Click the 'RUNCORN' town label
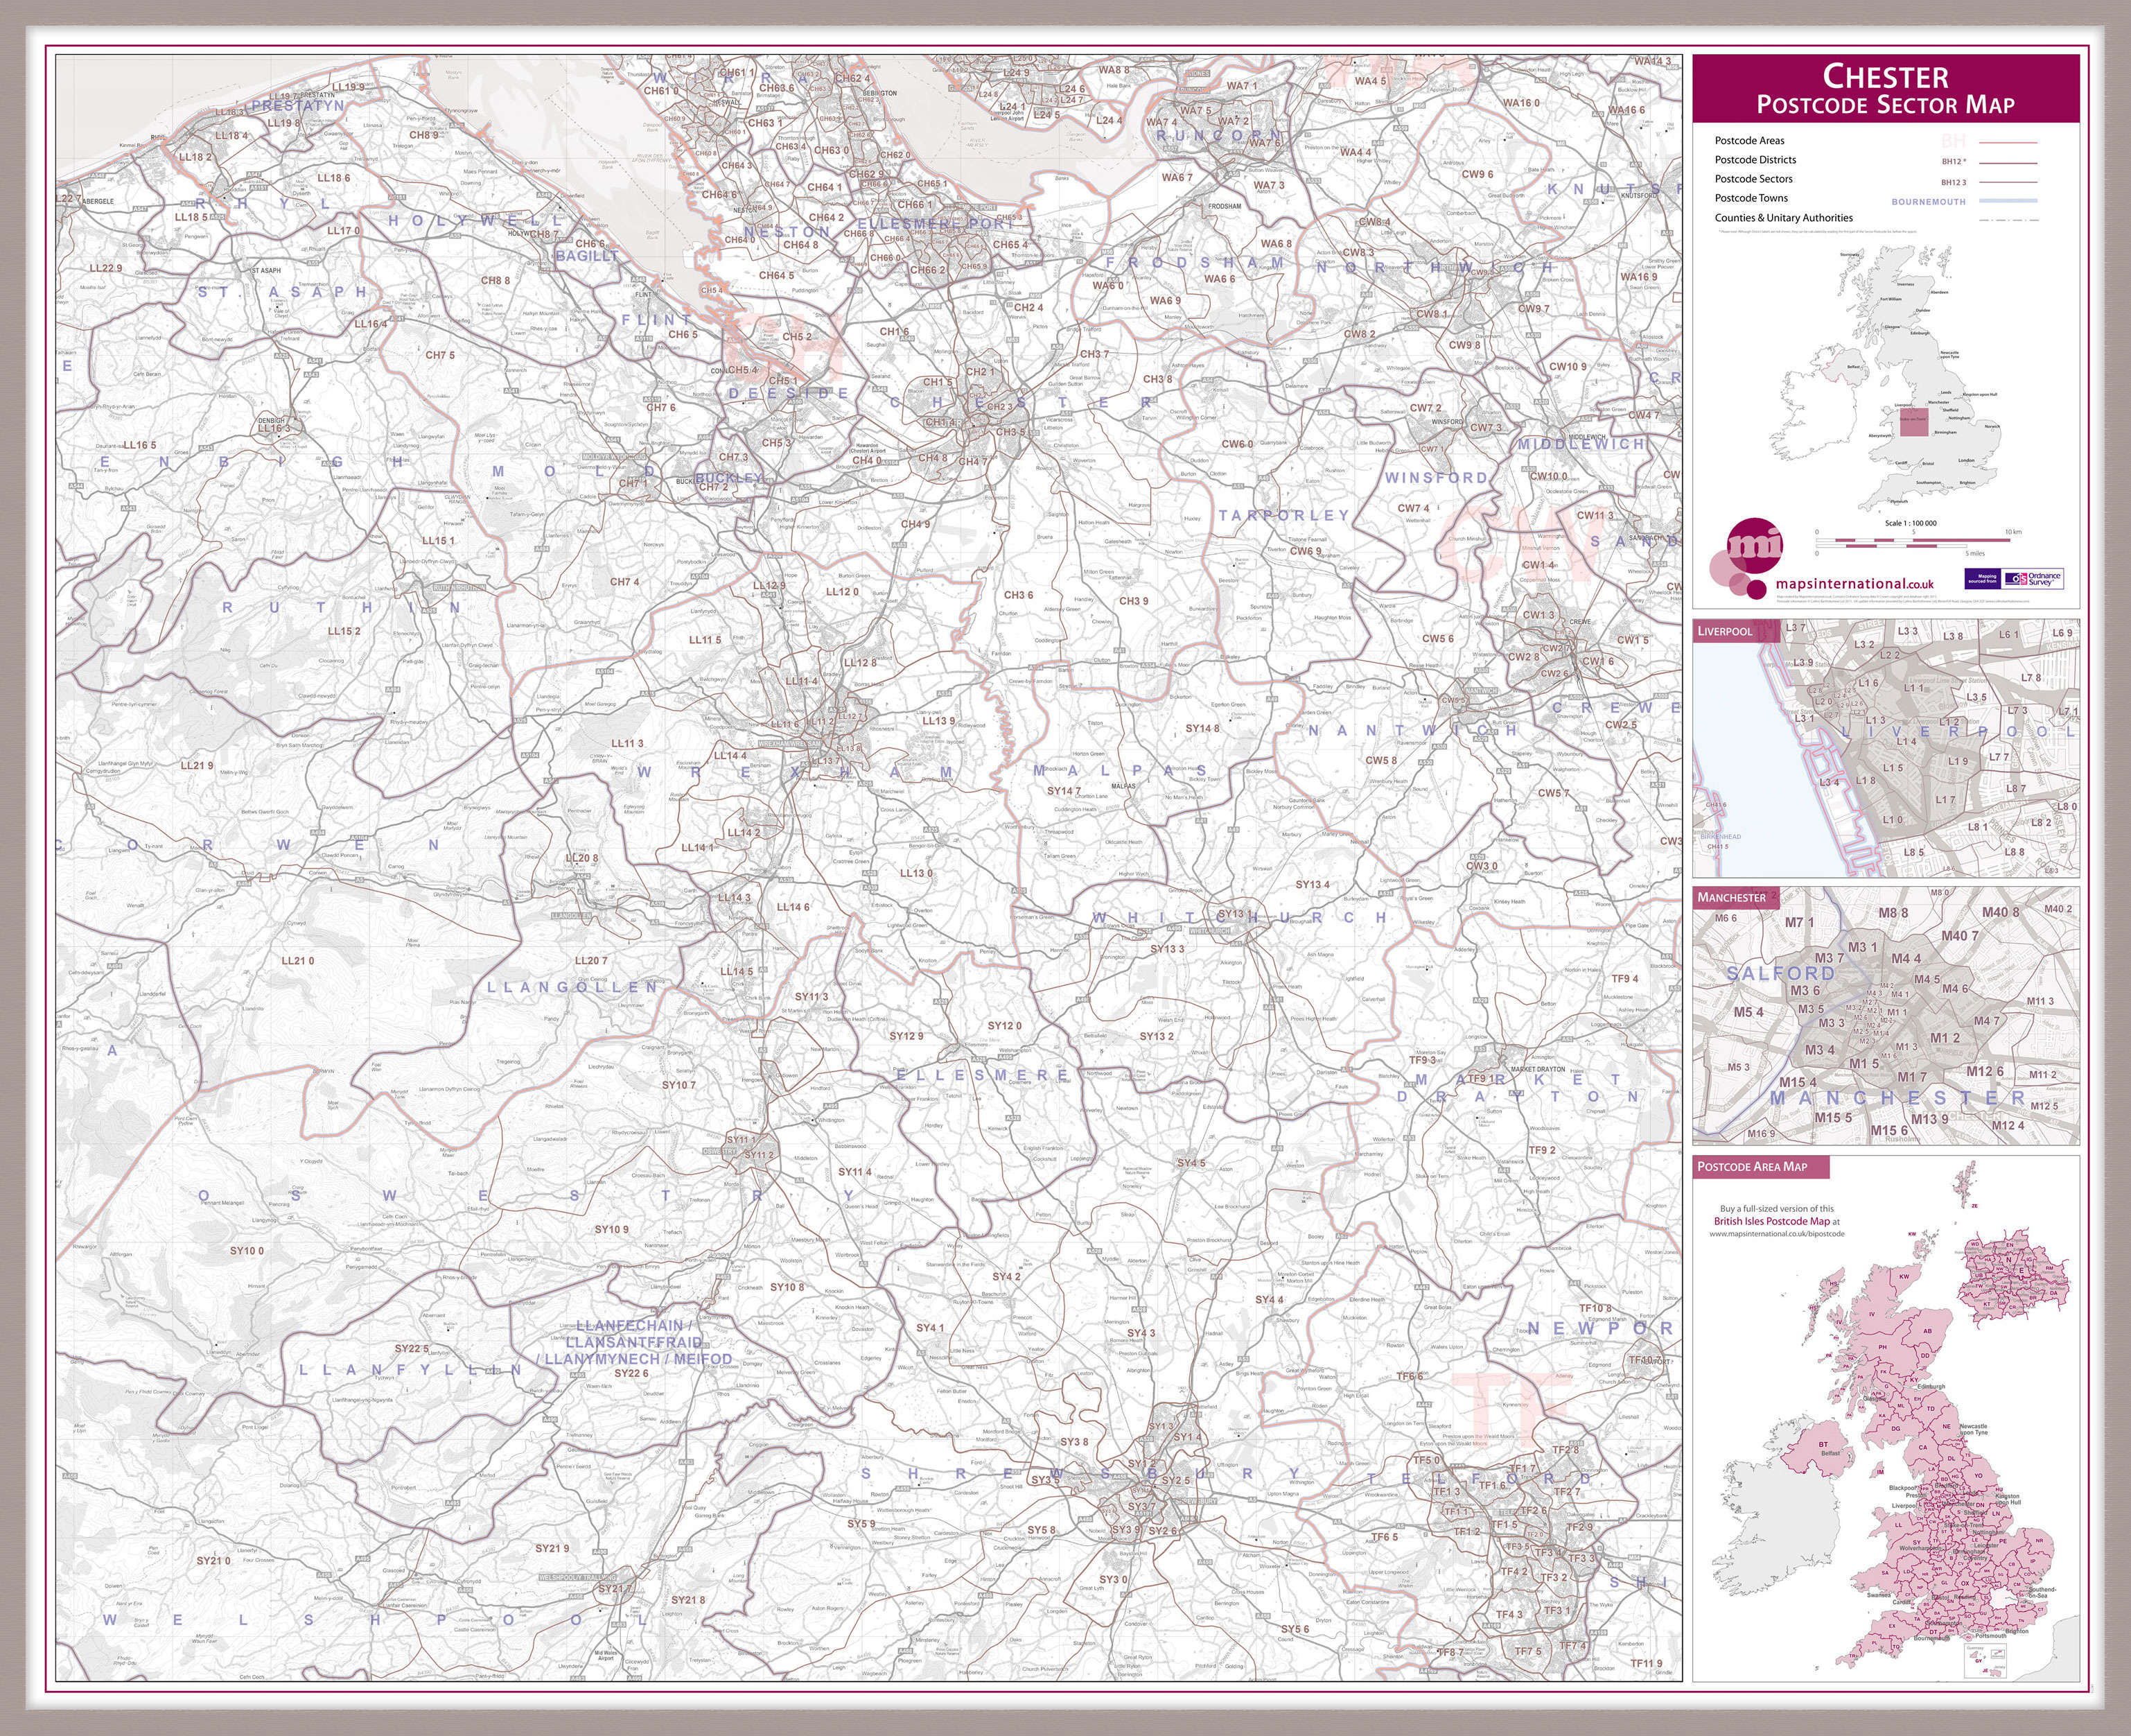 1218,135
